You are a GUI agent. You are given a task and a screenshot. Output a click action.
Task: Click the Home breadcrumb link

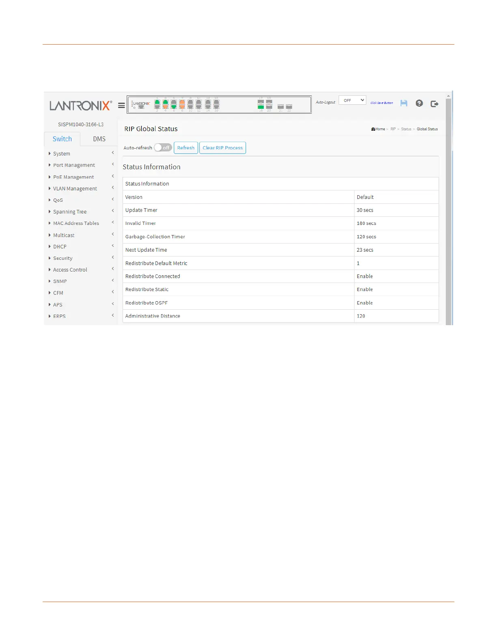tap(380, 129)
